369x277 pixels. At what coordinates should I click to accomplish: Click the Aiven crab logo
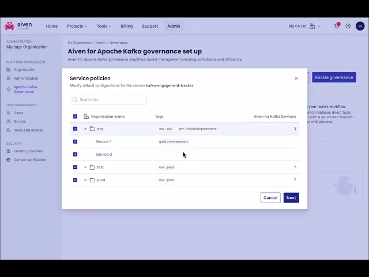pyautogui.click(x=9, y=26)
